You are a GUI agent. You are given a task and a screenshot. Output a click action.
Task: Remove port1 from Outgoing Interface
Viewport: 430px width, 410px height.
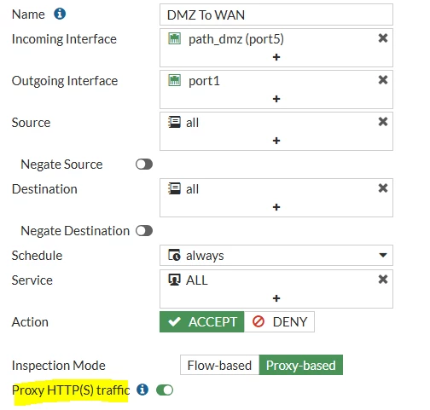(383, 80)
